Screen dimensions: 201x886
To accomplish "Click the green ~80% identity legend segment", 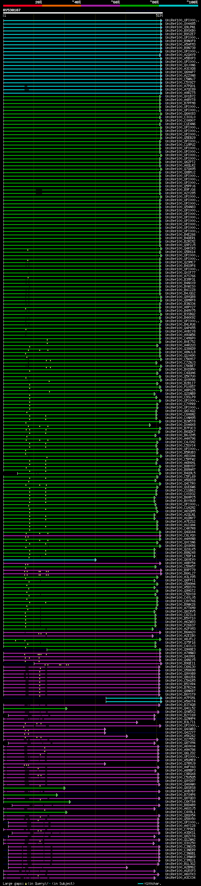I will tap(139, 6).
